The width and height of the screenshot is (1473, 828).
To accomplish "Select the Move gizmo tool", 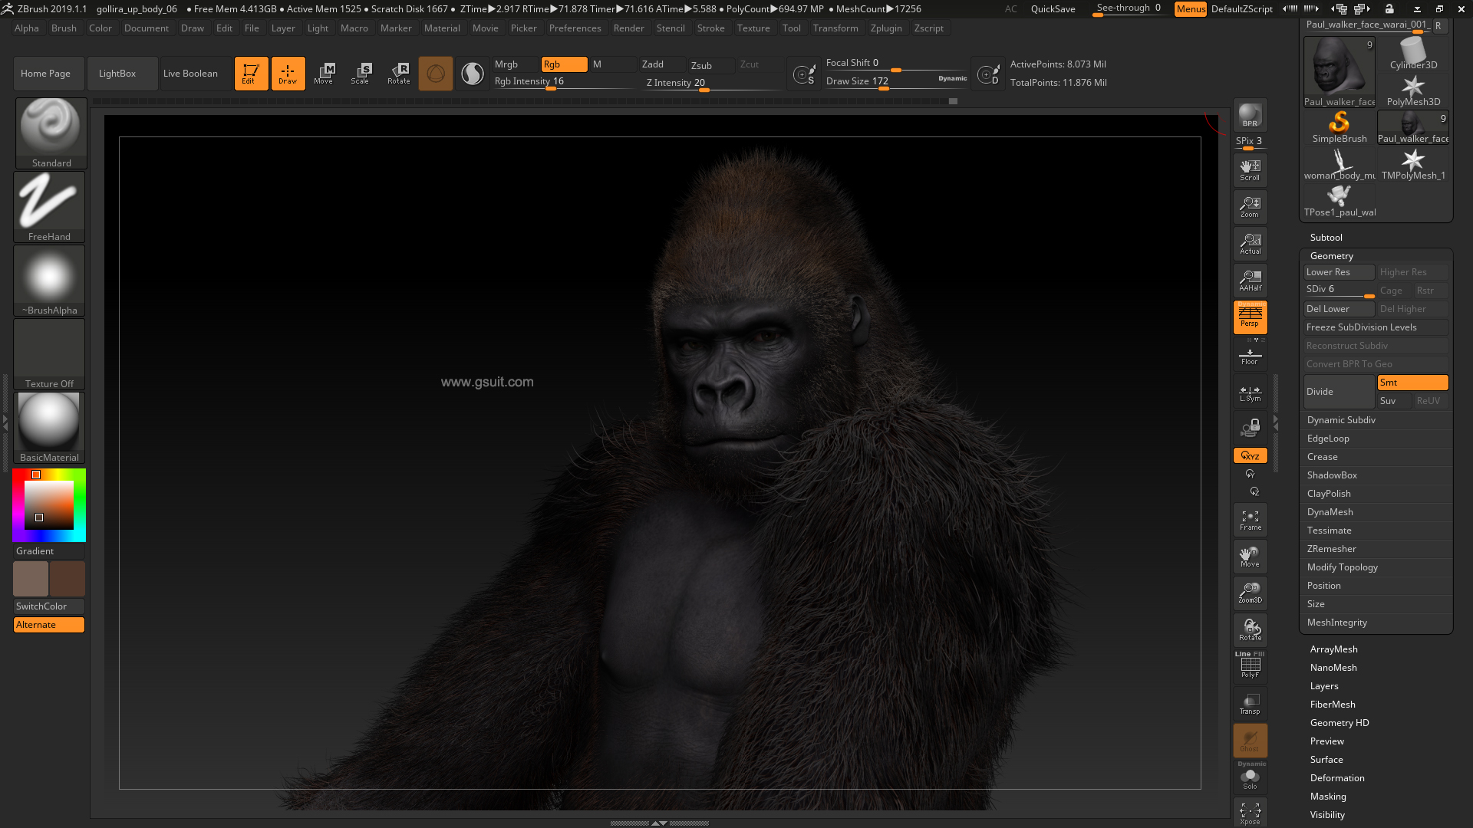I will [325, 74].
